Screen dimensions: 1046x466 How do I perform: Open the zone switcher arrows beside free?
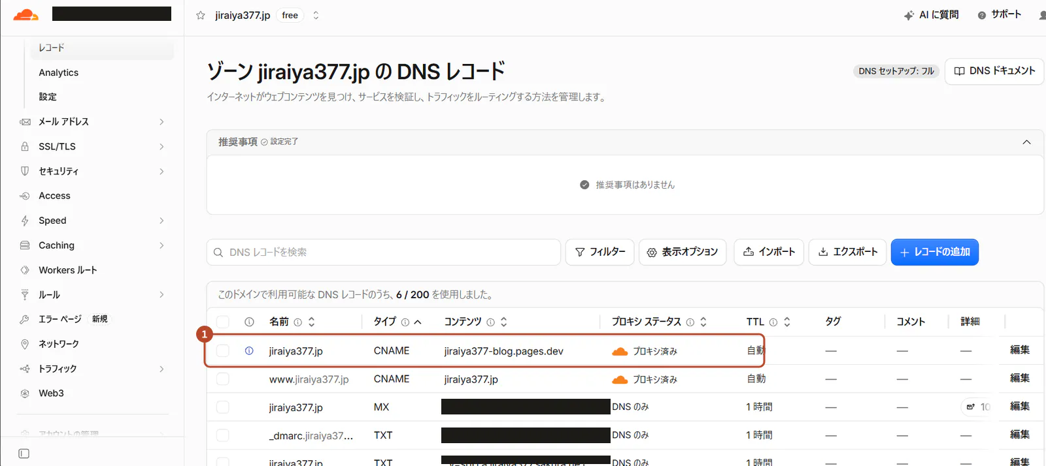click(x=316, y=15)
